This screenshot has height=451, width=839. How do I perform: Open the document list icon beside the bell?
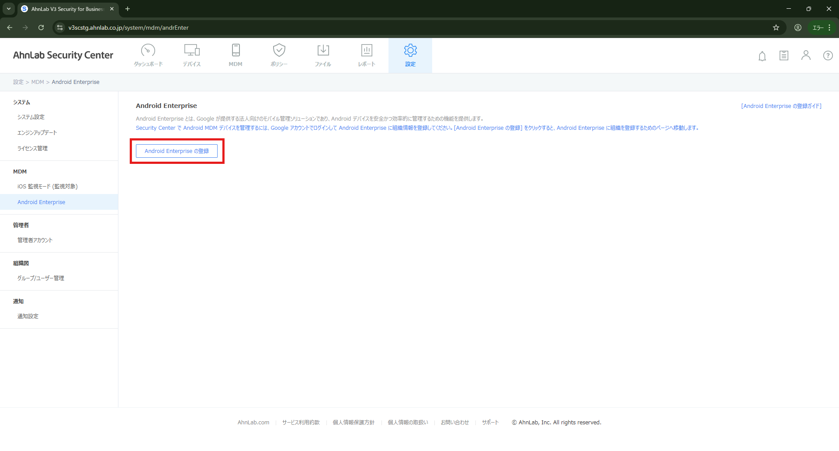(x=784, y=56)
